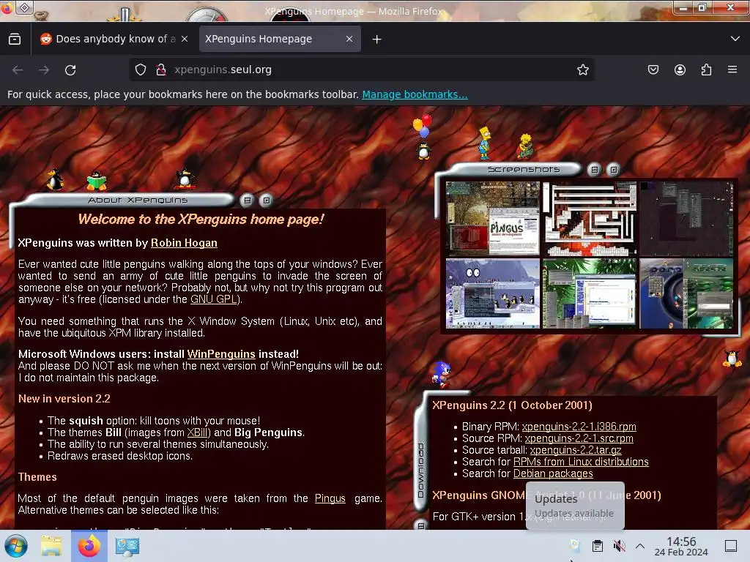Click the muted volume tray icon
This screenshot has height=562, width=750.
tap(619, 546)
